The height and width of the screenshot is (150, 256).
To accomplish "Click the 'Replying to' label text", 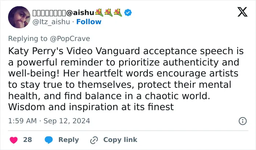I will tap(28, 39).
